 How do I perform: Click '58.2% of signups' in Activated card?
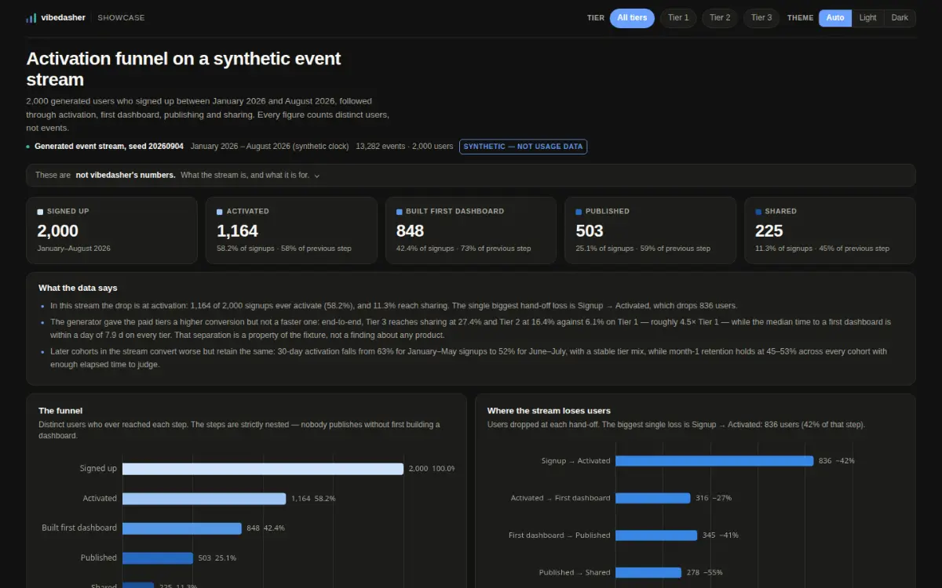tap(246, 249)
